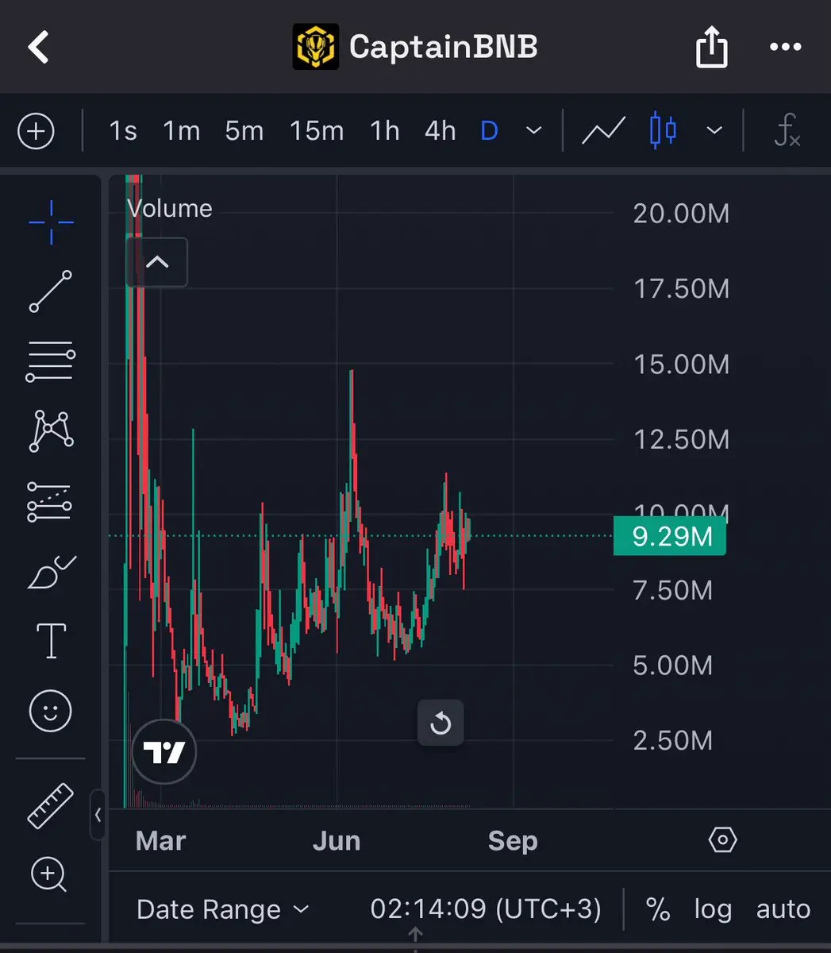The image size is (831, 953).
Task: Expand the bottom panel up-arrow handle
Action: 415,936
